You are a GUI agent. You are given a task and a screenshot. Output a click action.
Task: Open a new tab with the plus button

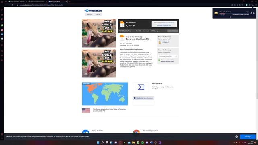69,2
